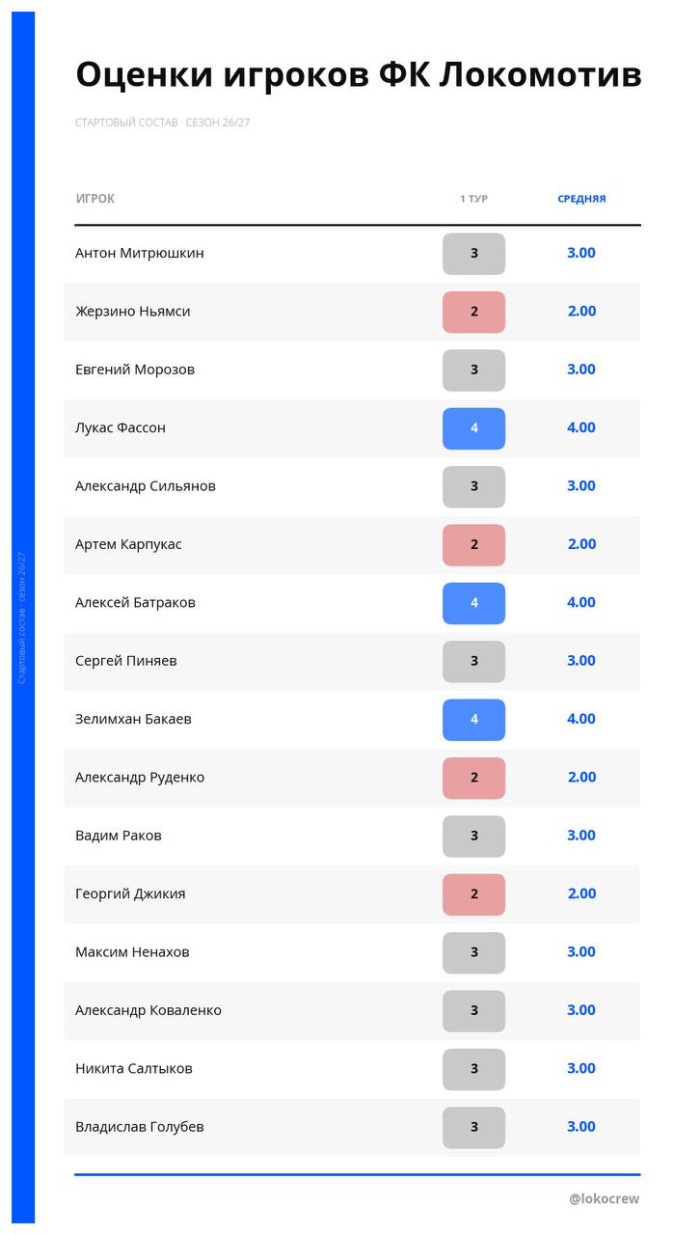674x1235 pixels.
Task: Select the row for Вадим Раков
Action: pos(352,836)
